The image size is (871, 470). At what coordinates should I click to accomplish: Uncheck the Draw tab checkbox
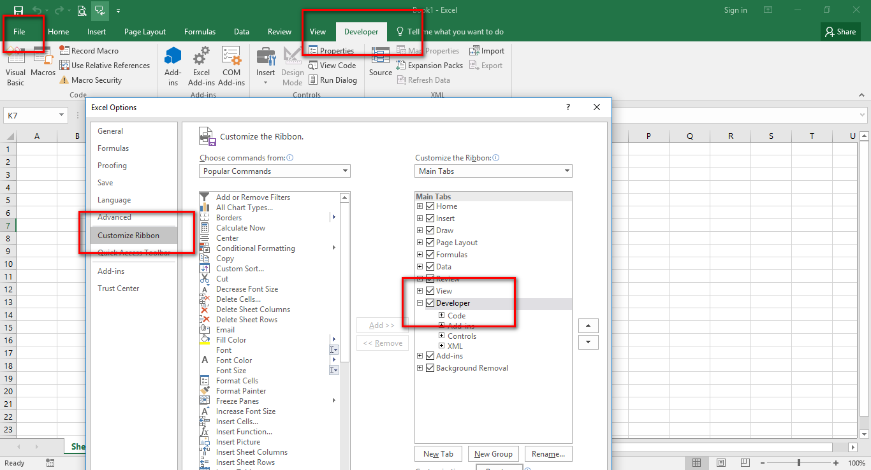pos(430,230)
